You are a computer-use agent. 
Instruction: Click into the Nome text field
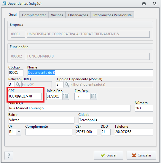pyautogui.click(x=90, y=73)
